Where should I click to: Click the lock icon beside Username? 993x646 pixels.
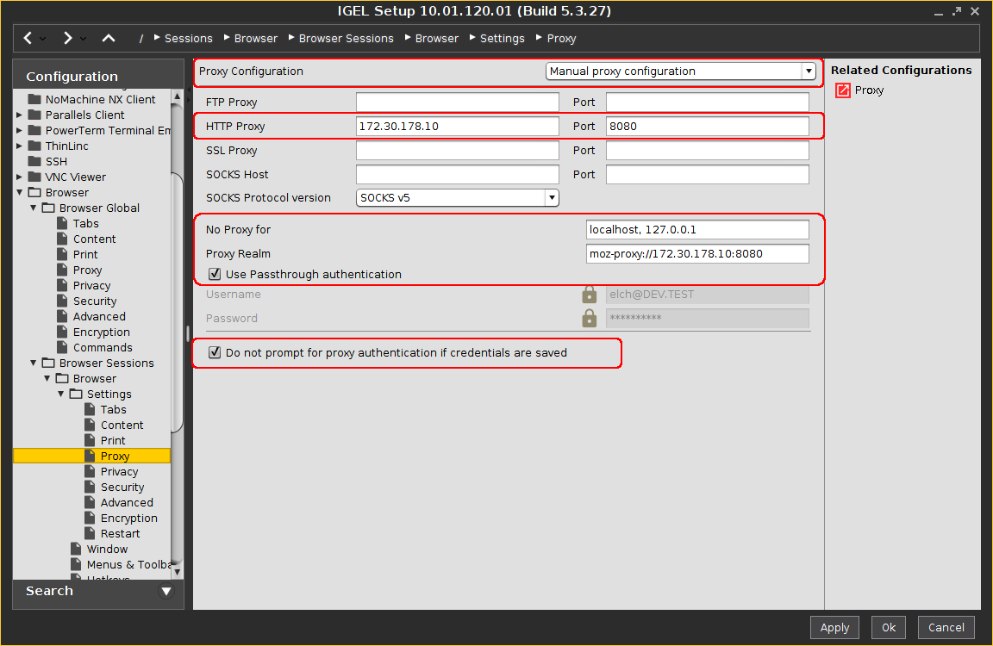point(590,295)
